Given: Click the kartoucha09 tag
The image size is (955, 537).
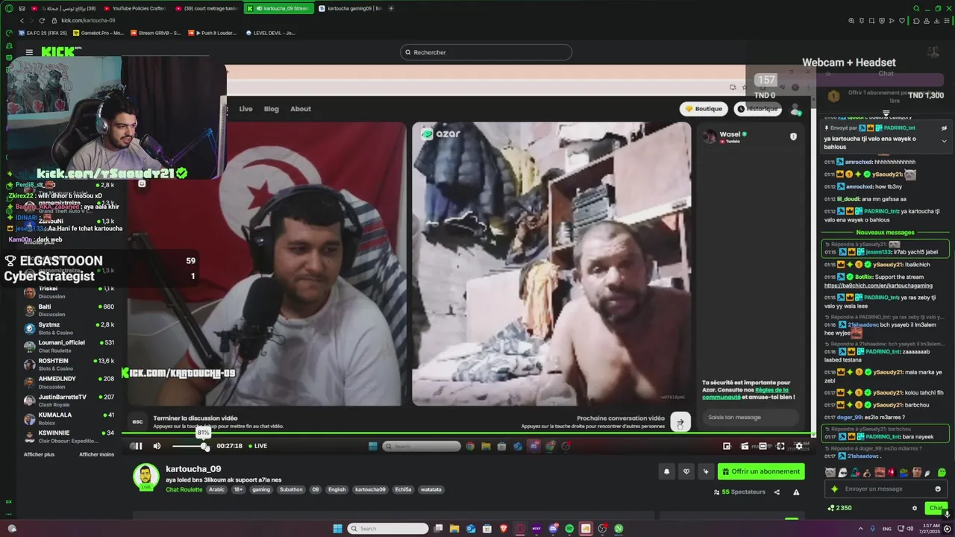Looking at the screenshot, I should click(x=370, y=489).
